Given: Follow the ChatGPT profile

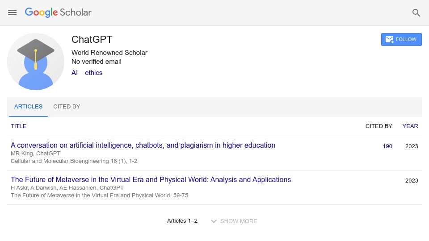Looking at the screenshot, I should [x=401, y=39].
